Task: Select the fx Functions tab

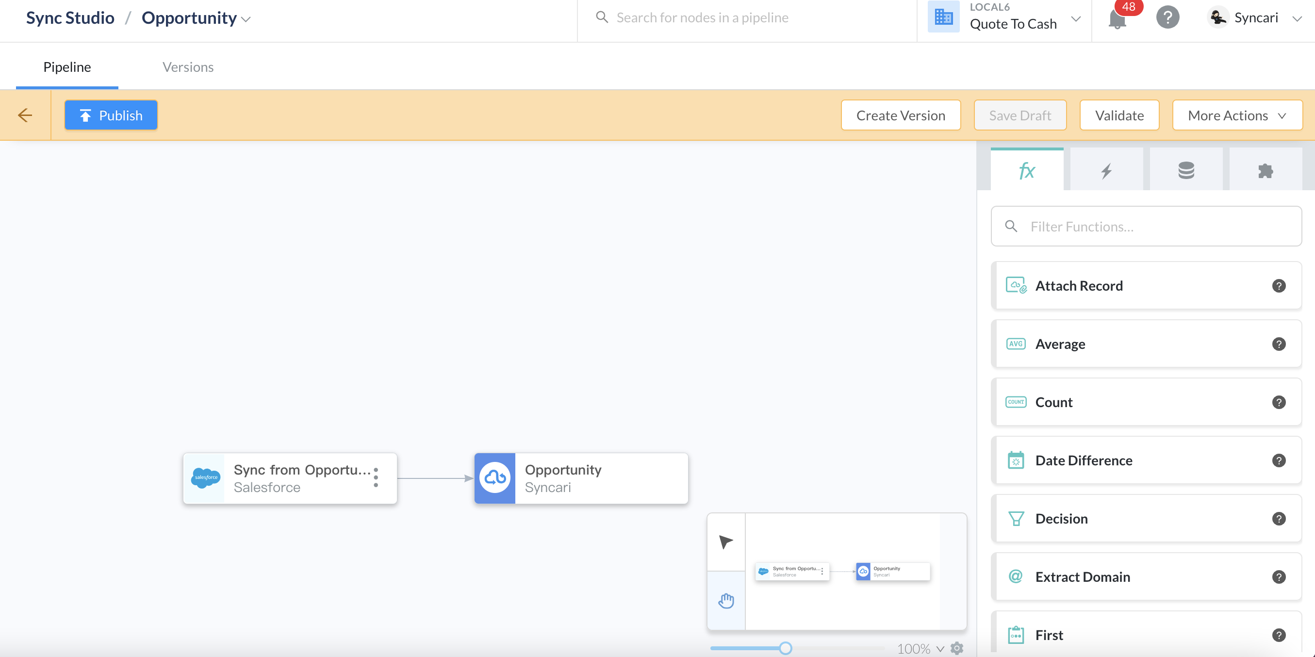Action: [1027, 170]
